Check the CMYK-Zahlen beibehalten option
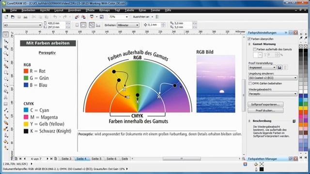The image size is (310, 174). click(250, 84)
